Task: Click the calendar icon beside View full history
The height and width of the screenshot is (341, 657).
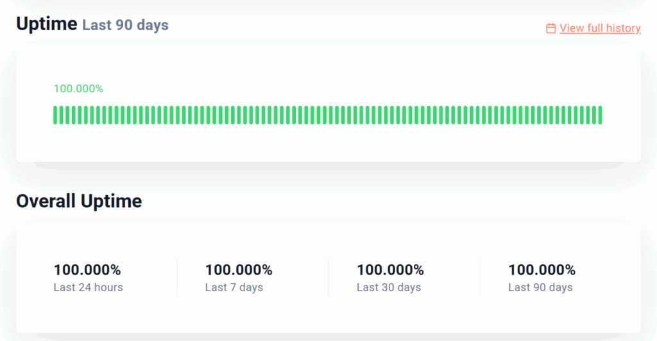Action: coord(550,28)
